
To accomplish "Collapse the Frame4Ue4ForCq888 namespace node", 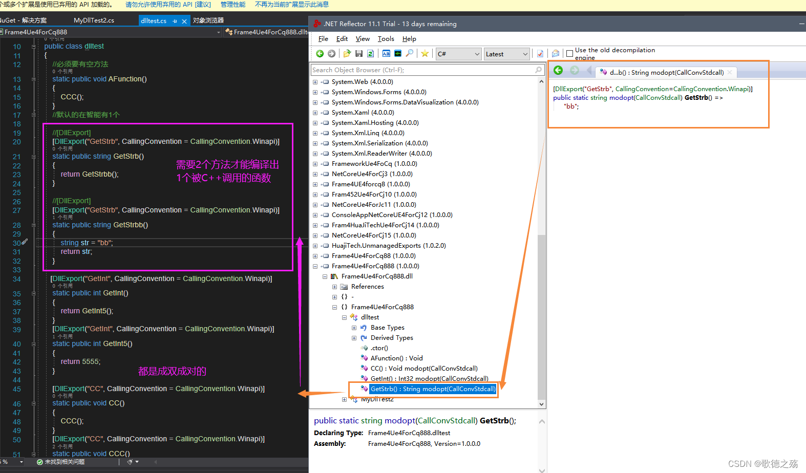I will [x=334, y=307].
